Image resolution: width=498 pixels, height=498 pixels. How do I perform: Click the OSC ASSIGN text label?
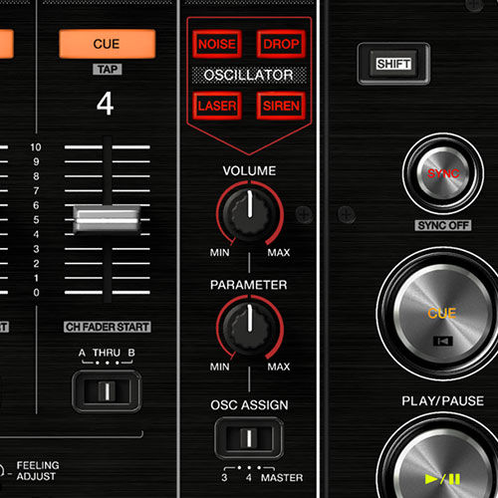249,405
